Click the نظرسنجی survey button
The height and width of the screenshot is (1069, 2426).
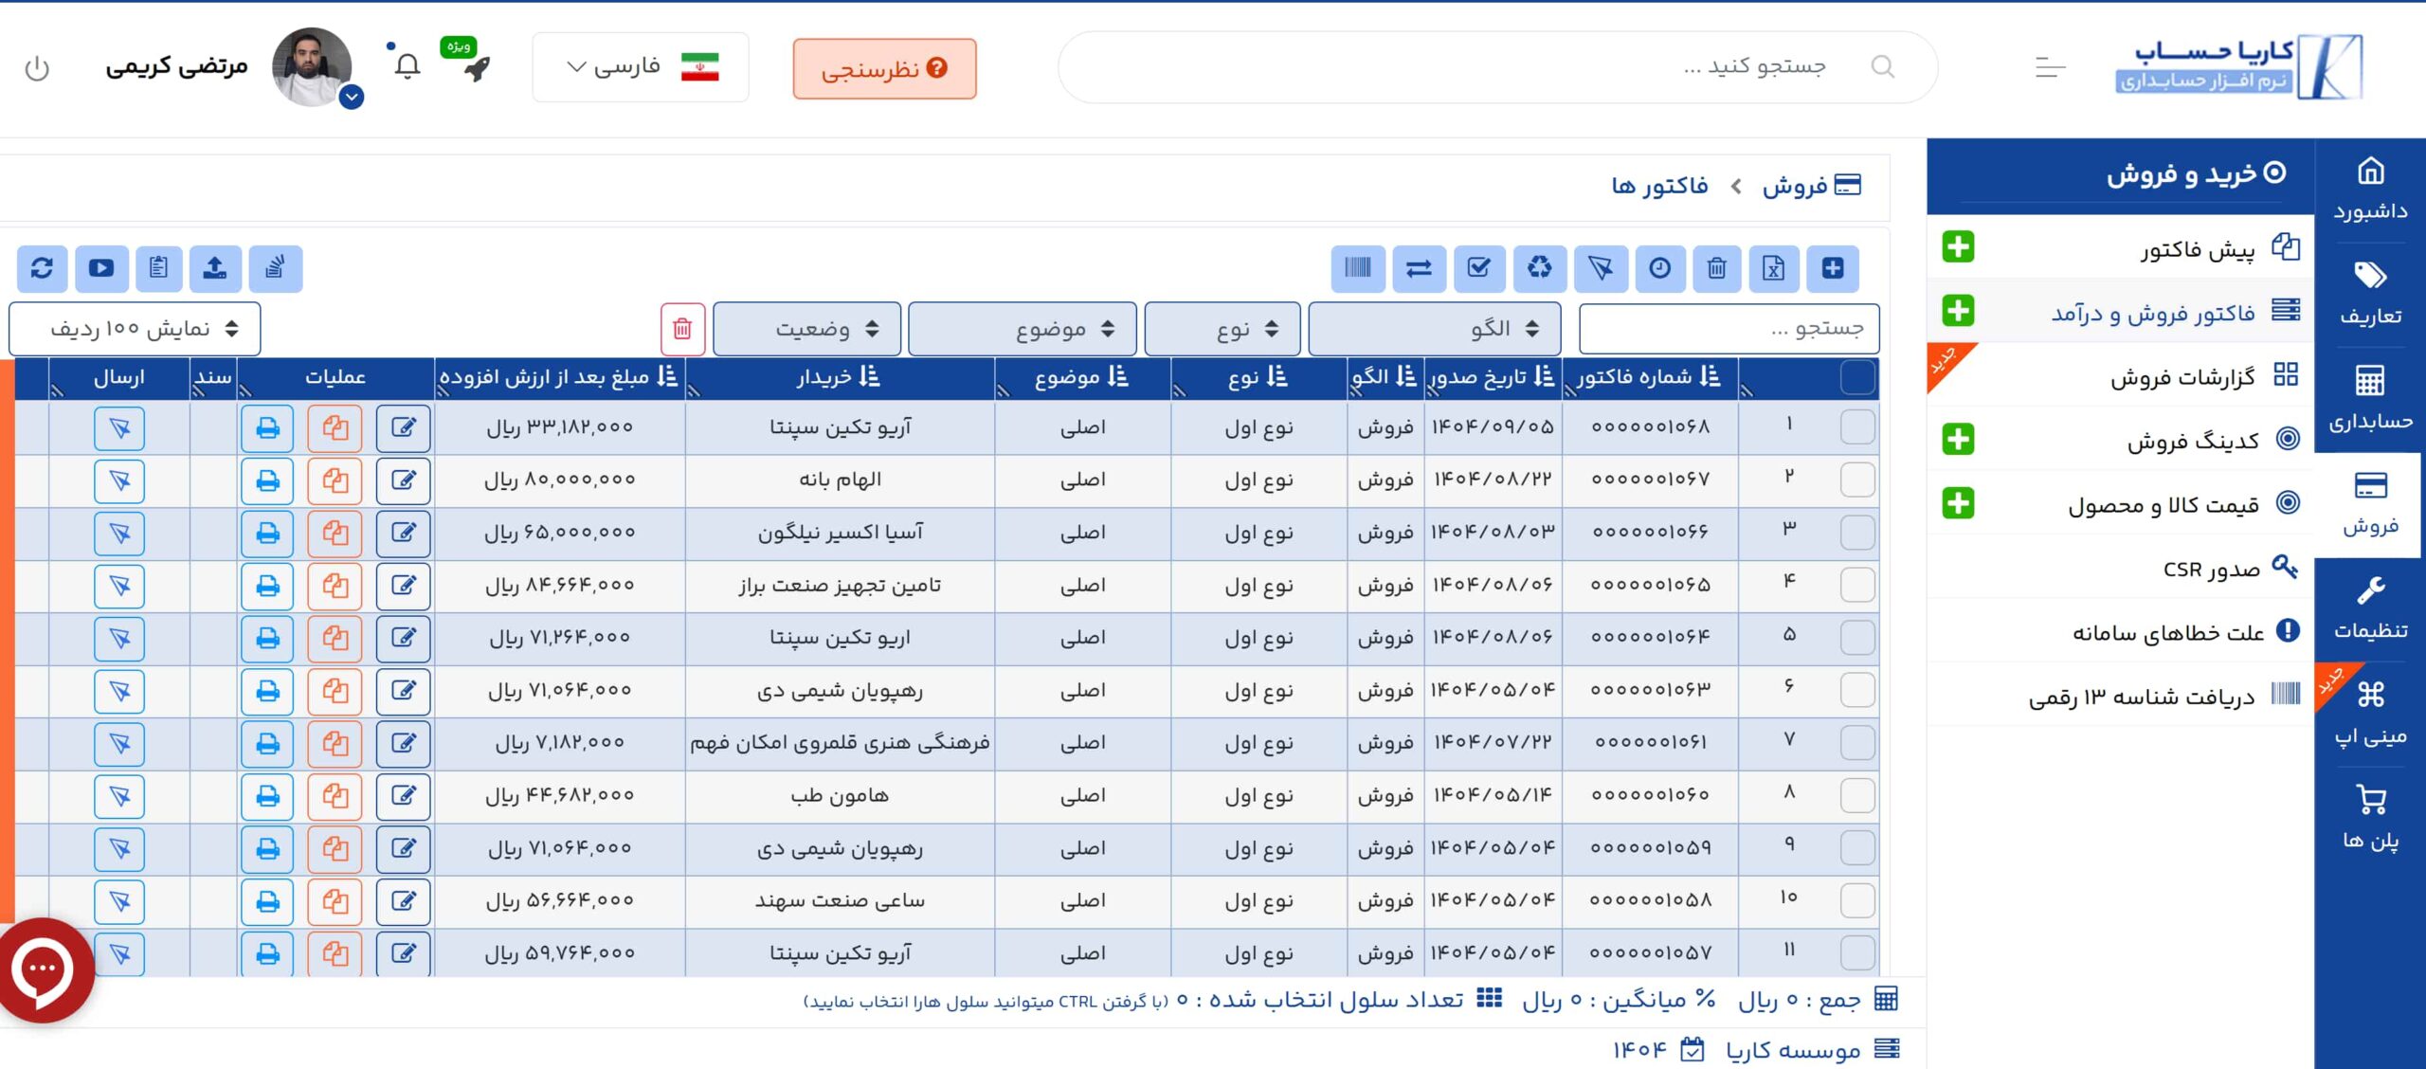tap(883, 68)
